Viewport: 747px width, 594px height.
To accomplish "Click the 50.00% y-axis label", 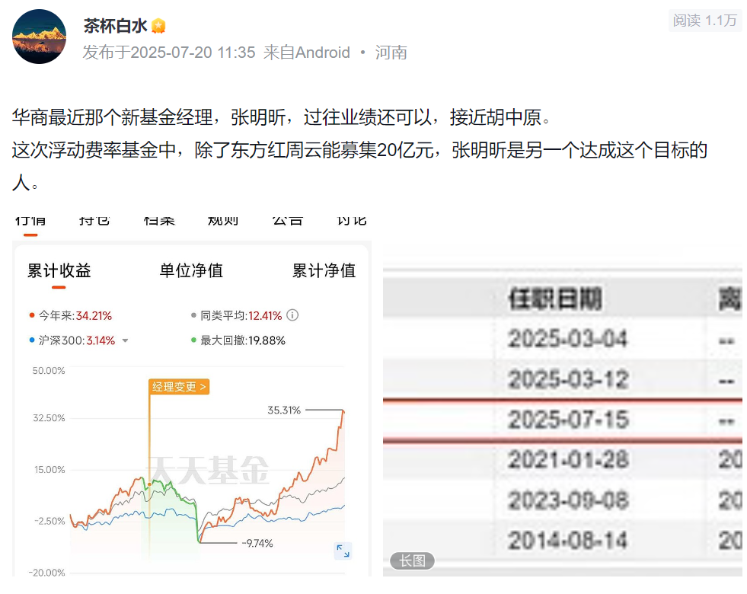I will [49, 371].
